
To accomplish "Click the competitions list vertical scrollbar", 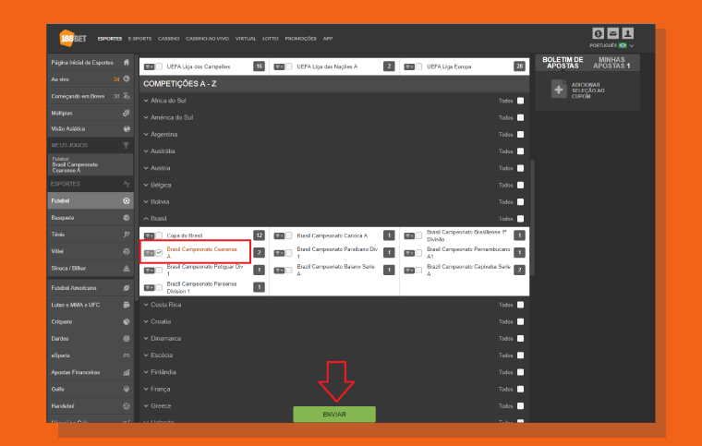I will pos(532,217).
